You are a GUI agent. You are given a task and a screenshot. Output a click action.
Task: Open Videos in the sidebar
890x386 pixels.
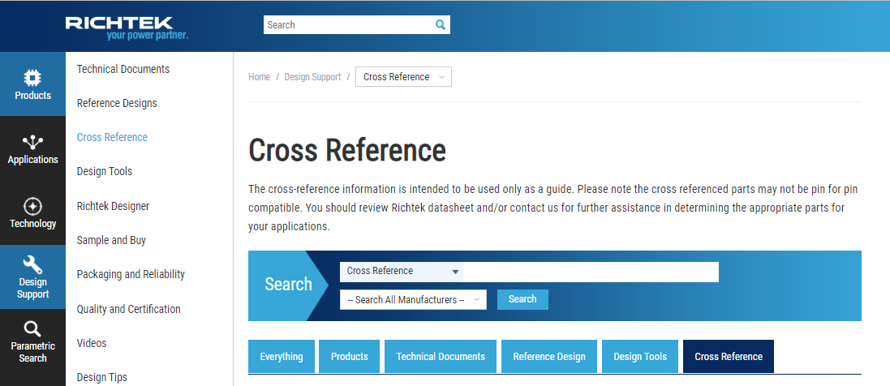tap(92, 343)
